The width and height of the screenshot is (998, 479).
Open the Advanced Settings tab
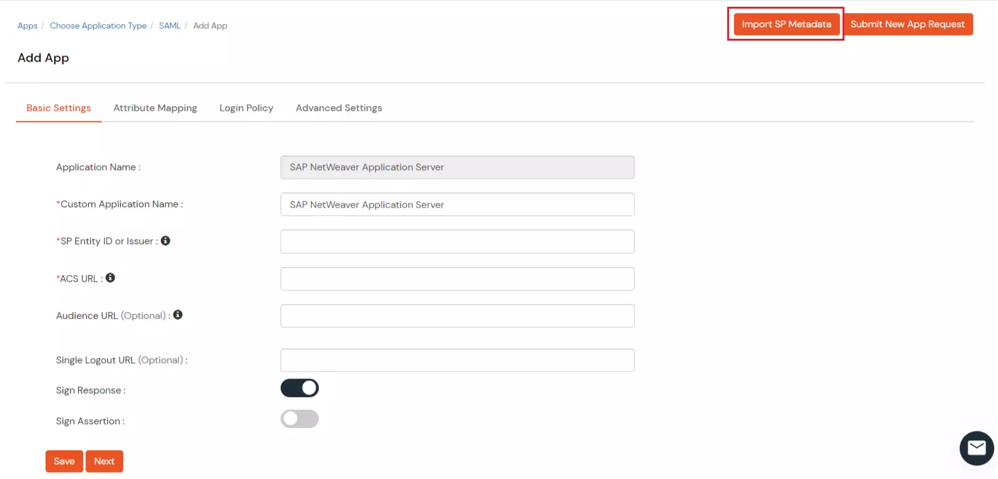point(339,108)
